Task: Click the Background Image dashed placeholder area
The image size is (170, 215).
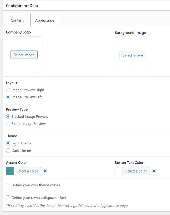Action: (133, 67)
